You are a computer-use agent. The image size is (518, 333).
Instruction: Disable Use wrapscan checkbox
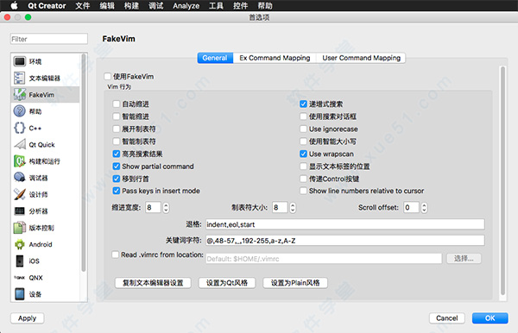point(303,154)
